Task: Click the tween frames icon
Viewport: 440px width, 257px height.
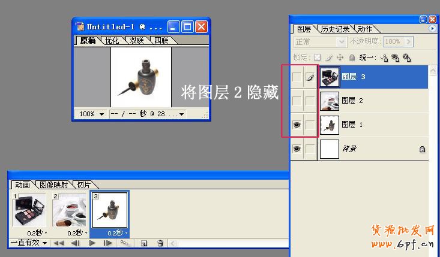Action: point(125,243)
